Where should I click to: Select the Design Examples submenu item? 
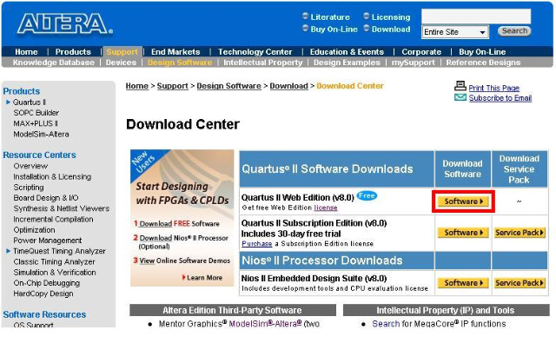[347, 63]
